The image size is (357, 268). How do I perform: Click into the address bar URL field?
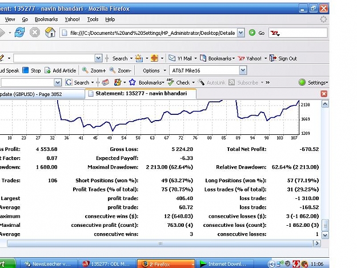click(153, 33)
